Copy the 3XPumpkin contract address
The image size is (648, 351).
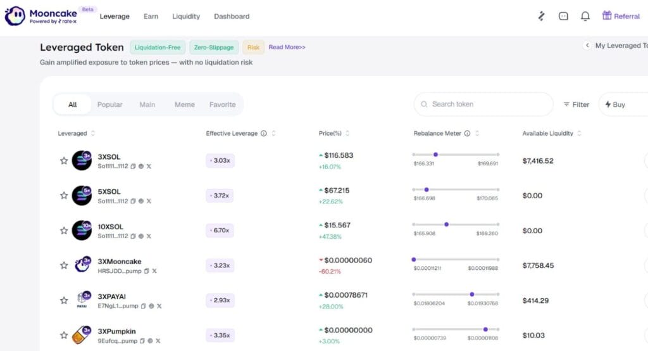(142, 341)
